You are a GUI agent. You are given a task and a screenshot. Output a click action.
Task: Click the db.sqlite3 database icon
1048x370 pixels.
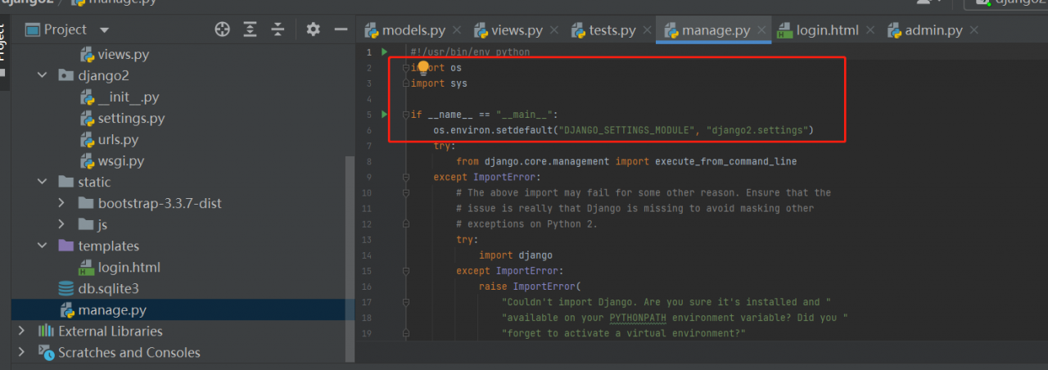tap(65, 289)
